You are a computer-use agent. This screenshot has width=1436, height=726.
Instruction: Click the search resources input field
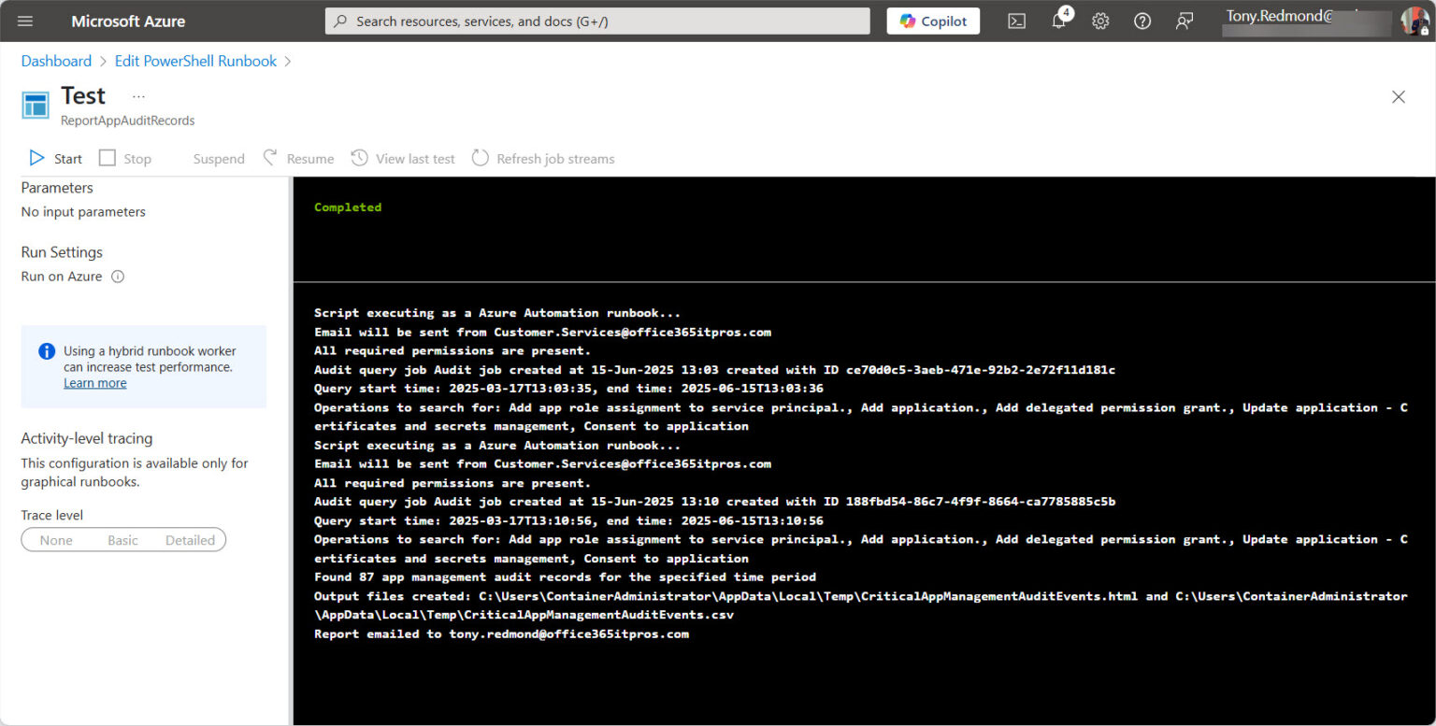click(x=598, y=21)
